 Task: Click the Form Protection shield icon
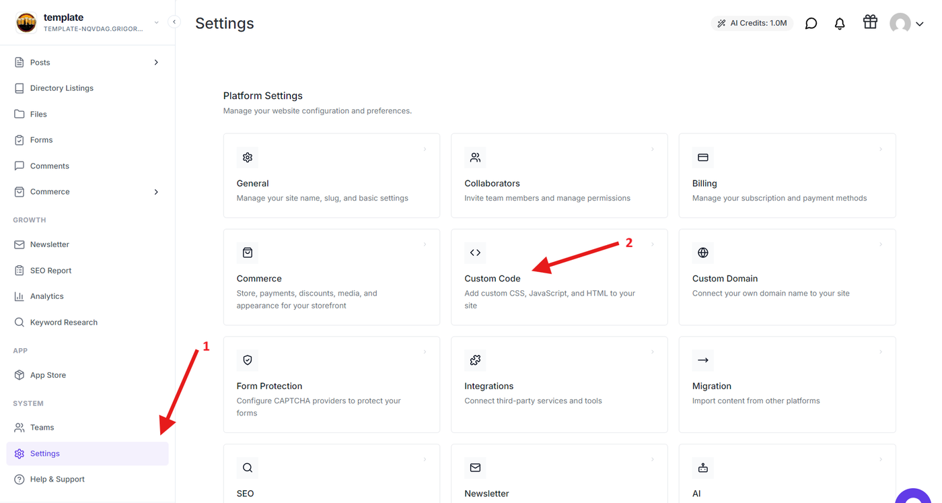tap(248, 360)
